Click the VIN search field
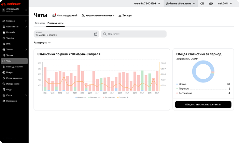This screenshot has width=239, height=143. (134, 34)
